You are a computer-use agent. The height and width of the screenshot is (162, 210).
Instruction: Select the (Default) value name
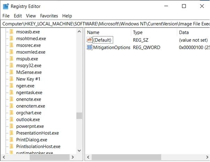click(102, 40)
